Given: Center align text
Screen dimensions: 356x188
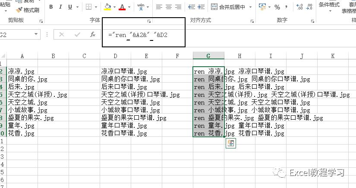Looking at the screenshot, I should tap(169, 7).
